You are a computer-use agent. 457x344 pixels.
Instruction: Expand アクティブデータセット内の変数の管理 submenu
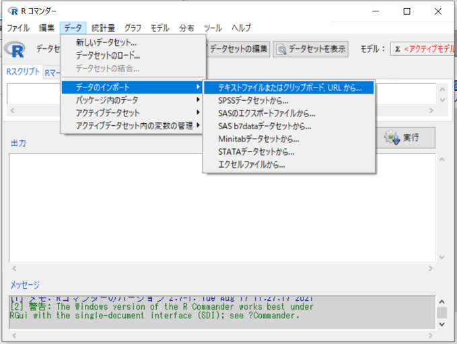(132, 126)
